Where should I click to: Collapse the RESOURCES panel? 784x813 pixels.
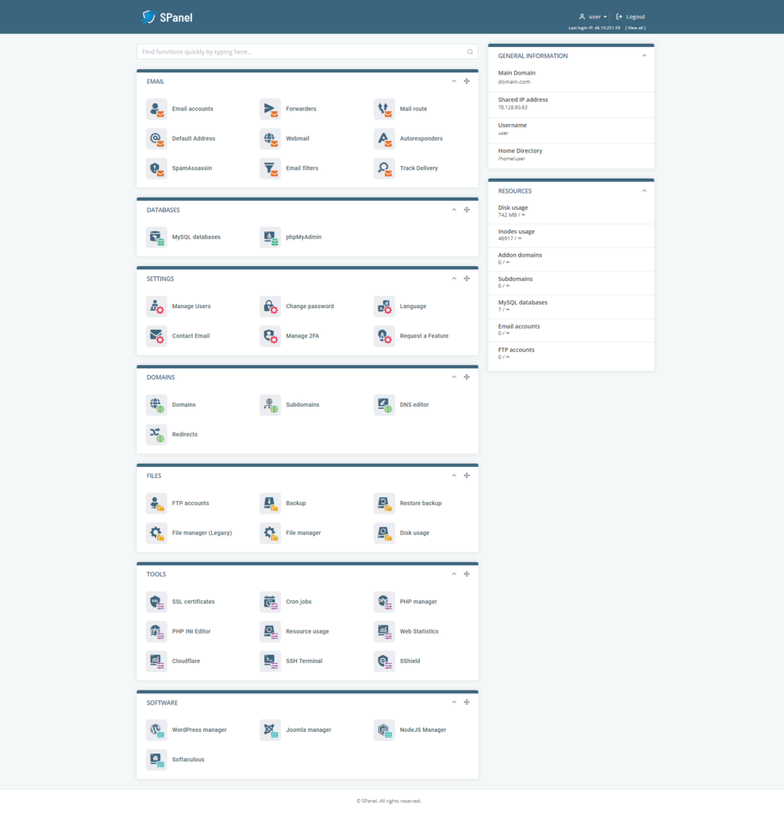(644, 191)
